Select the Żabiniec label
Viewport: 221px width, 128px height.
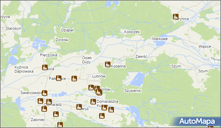click(38, 120)
